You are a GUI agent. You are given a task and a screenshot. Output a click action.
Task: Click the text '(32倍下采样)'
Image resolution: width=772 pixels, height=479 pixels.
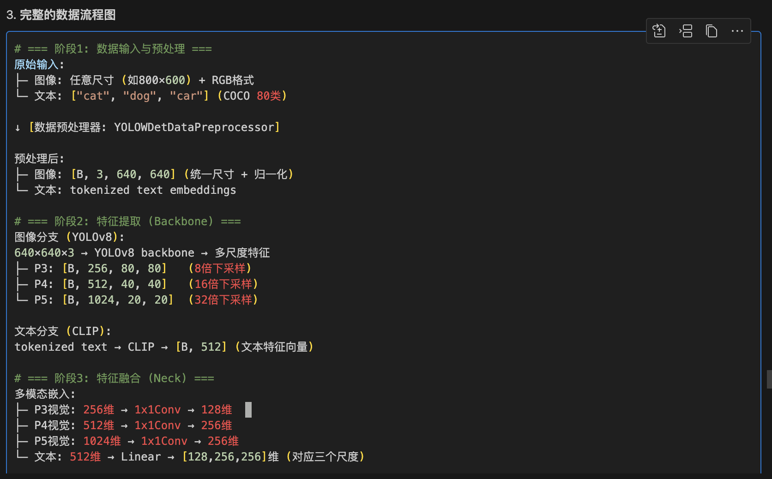[223, 300]
